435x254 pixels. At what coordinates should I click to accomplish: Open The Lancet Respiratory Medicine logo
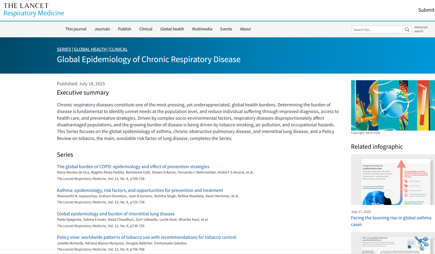tap(34, 10)
